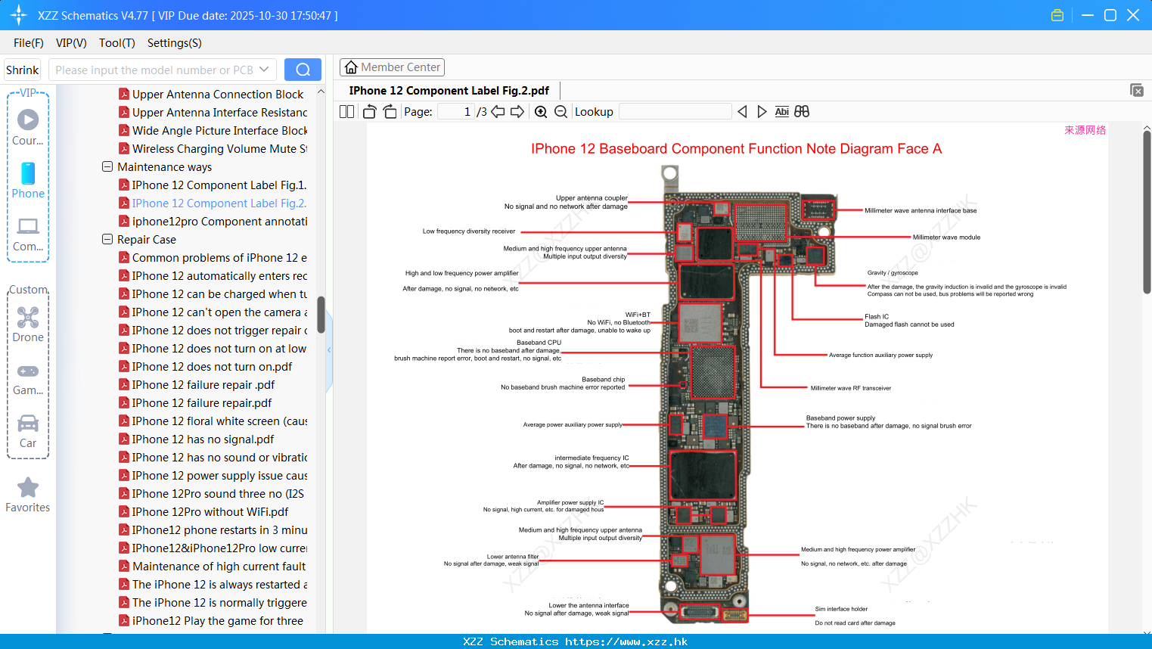Click the yellow toolbox icon in title bar
1152x649 pixels.
pos(1057,15)
